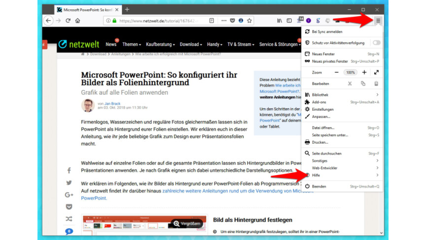Image resolution: width=426 pixels, height=240 pixels.
Task: Paste using the clipboard icon
Action: pyautogui.click(x=376, y=83)
